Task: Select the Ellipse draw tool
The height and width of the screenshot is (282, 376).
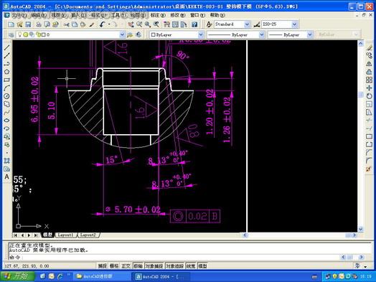Action: pyautogui.click(x=6, y=120)
